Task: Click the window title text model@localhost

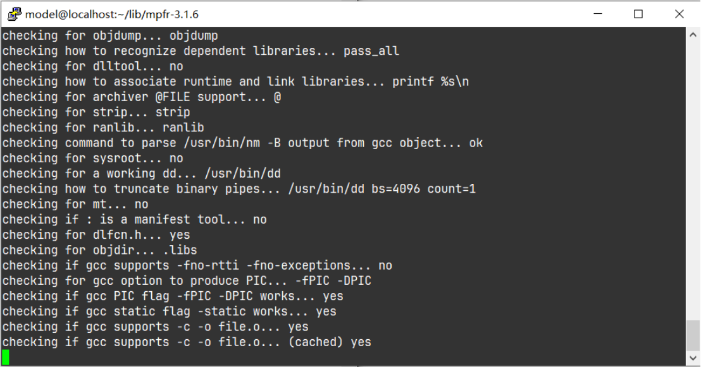Action: 112,15
